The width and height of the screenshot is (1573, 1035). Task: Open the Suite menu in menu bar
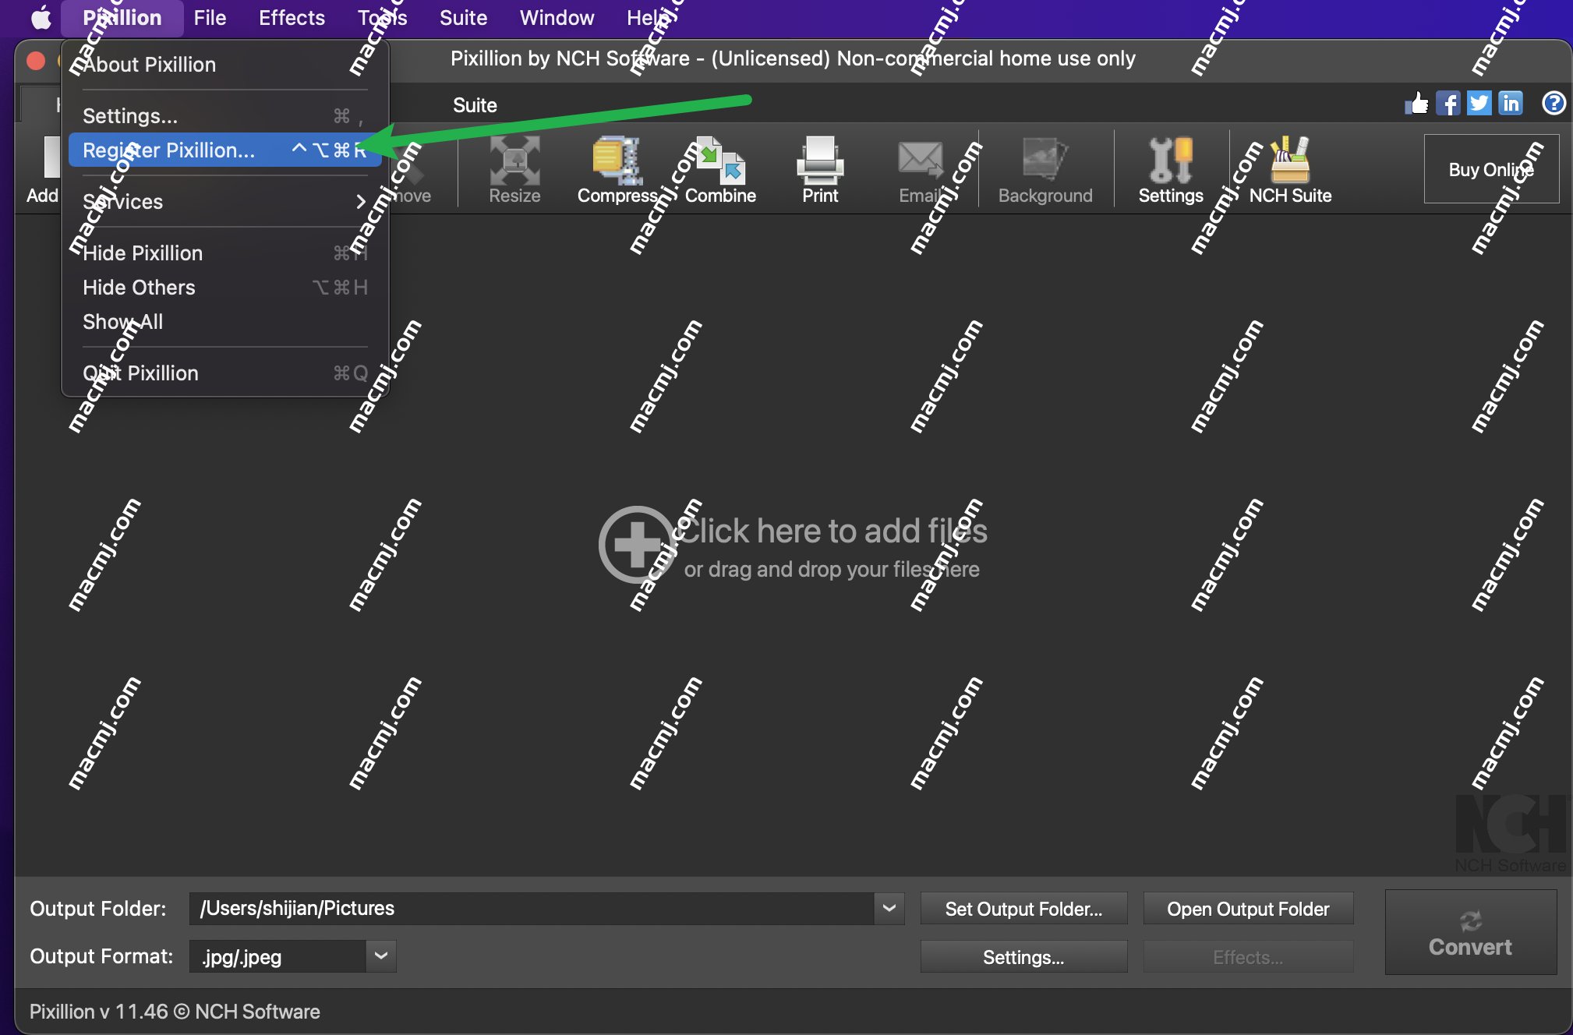[463, 17]
